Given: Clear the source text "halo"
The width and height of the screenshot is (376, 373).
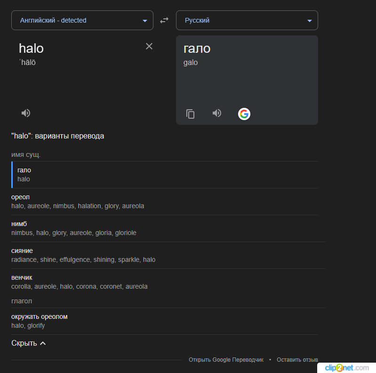Looking at the screenshot, I should click(x=149, y=46).
